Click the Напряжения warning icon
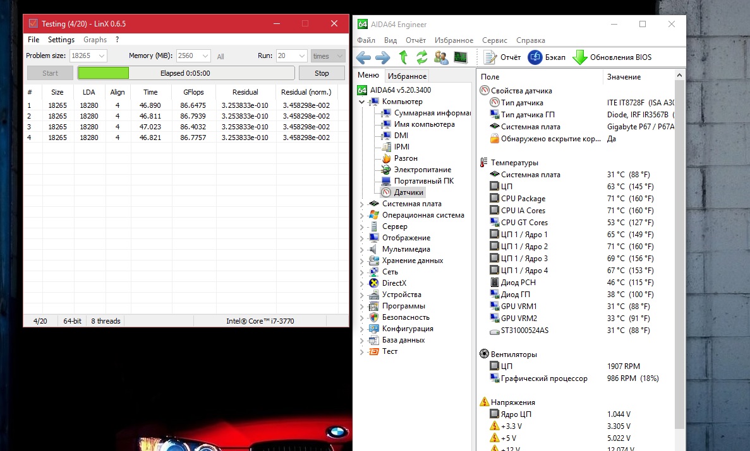Image resolution: width=750 pixels, height=451 pixels. pyautogui.click(x=484, y=402)
